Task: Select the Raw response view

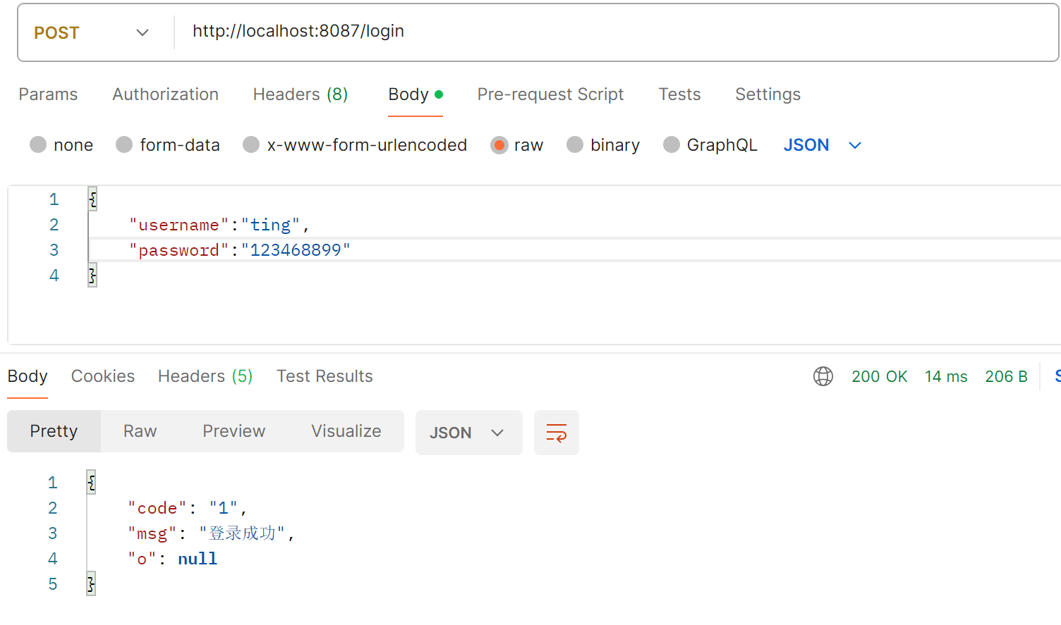Action: 140,431
